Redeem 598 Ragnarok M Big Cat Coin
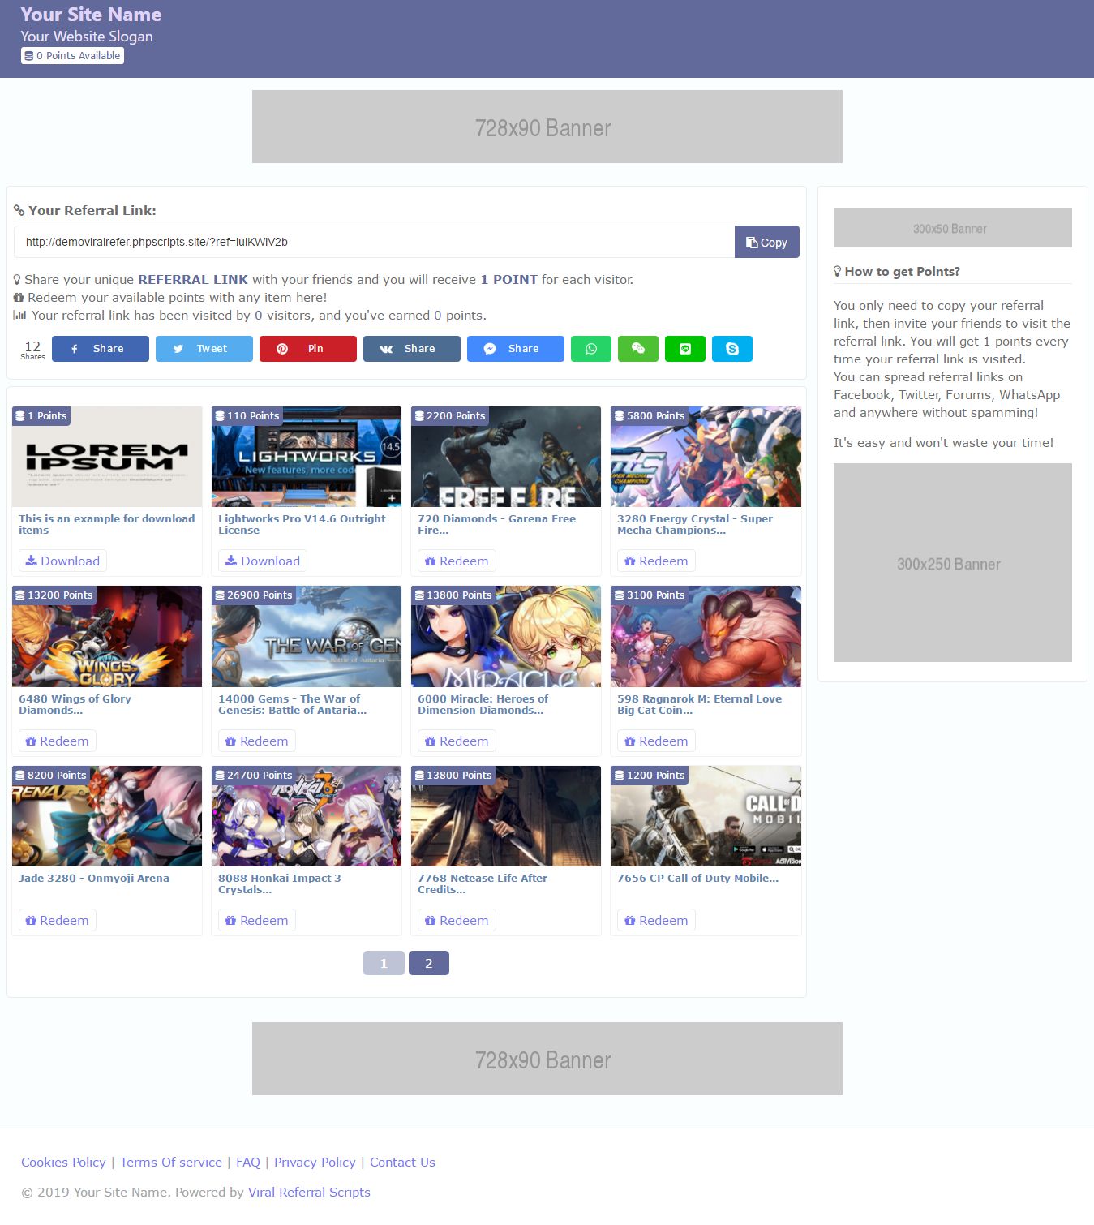 tap(656, 741)
